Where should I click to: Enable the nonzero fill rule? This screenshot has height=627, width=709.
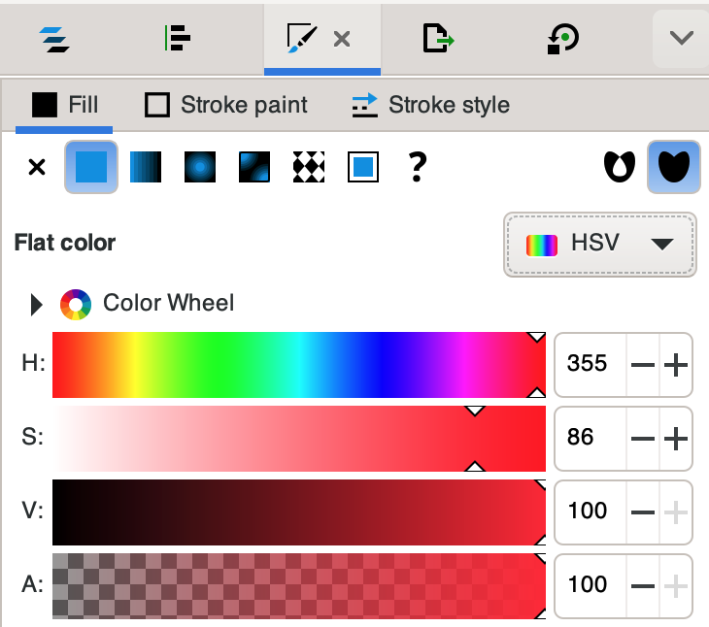click(672, 168)
